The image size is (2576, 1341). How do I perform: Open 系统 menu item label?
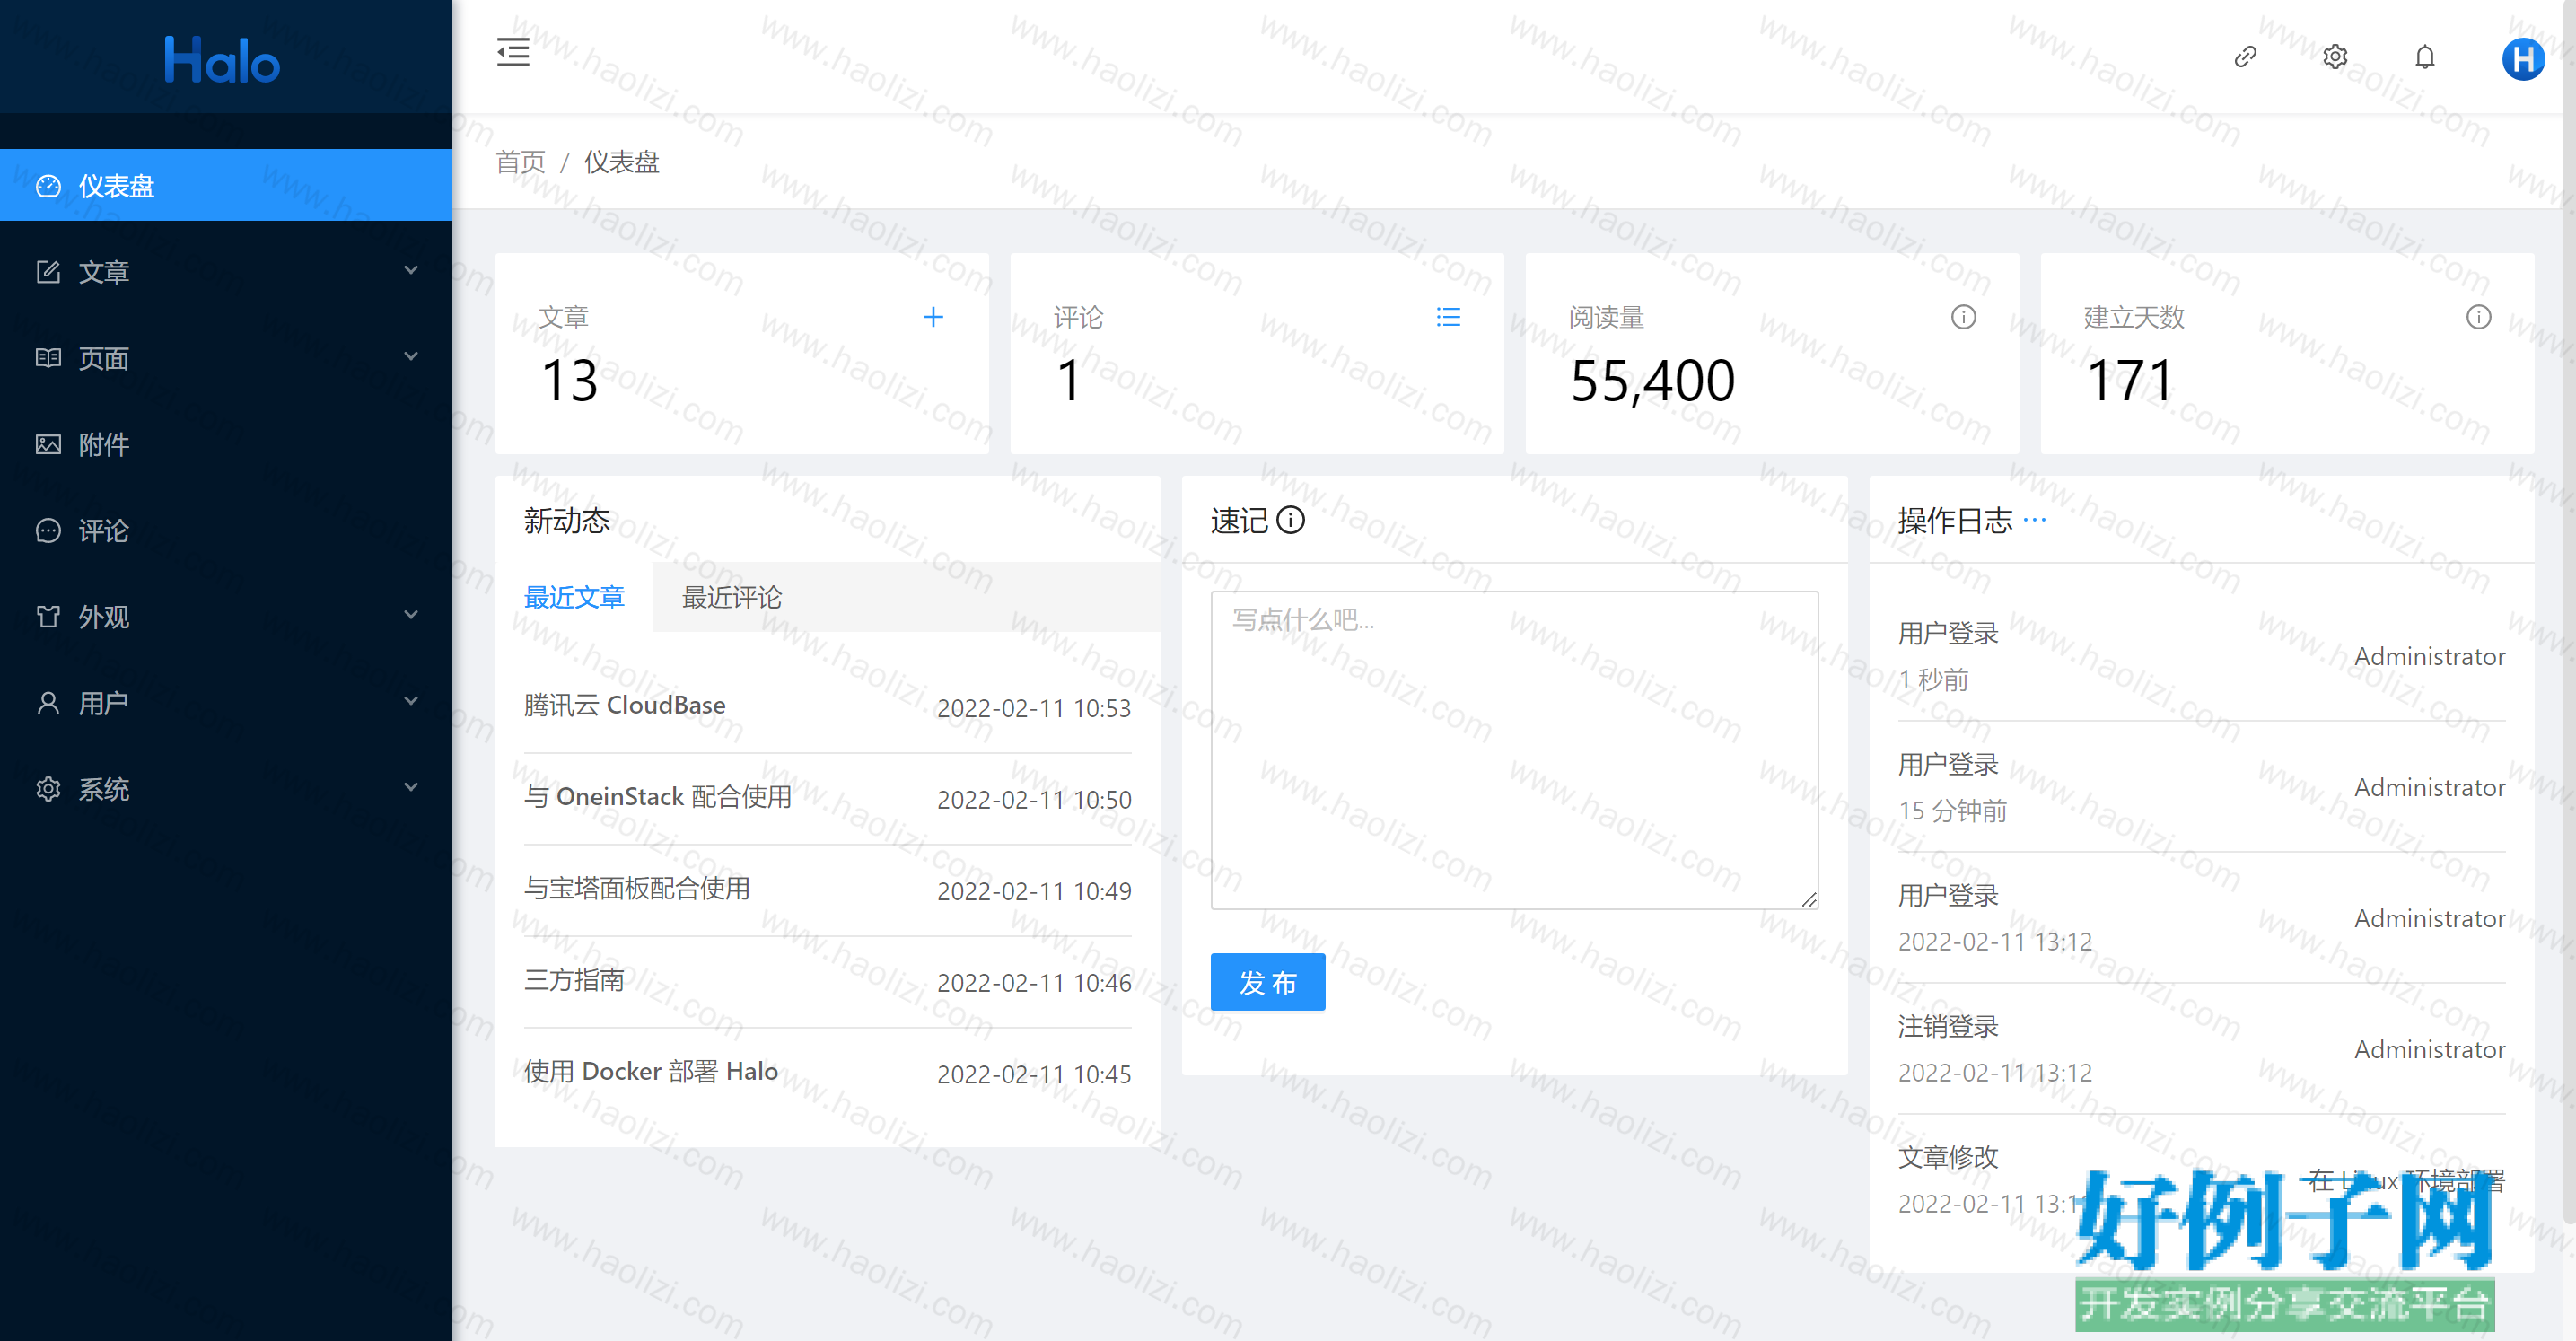pyautogui.click(x=104, y=789)
